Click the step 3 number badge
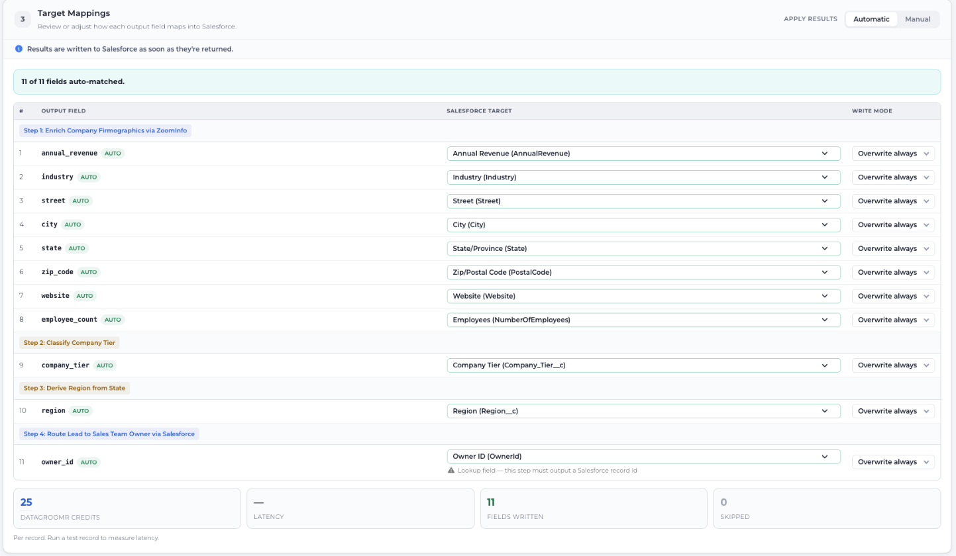956x556 pixels. pyautogui.click(x=23, y=19)
